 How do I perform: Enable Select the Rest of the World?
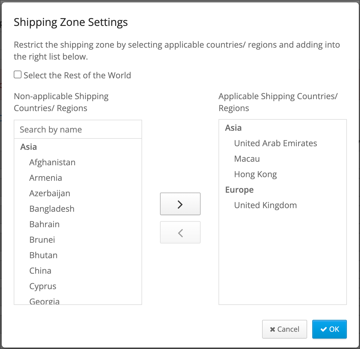tap(18, 74)
